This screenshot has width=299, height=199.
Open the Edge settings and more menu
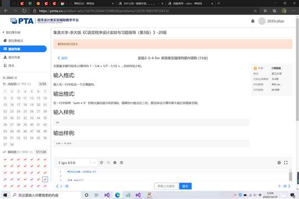(293, 11)
